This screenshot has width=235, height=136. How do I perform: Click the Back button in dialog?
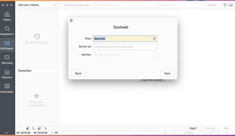pyautogui.click(x=78, y=73)
